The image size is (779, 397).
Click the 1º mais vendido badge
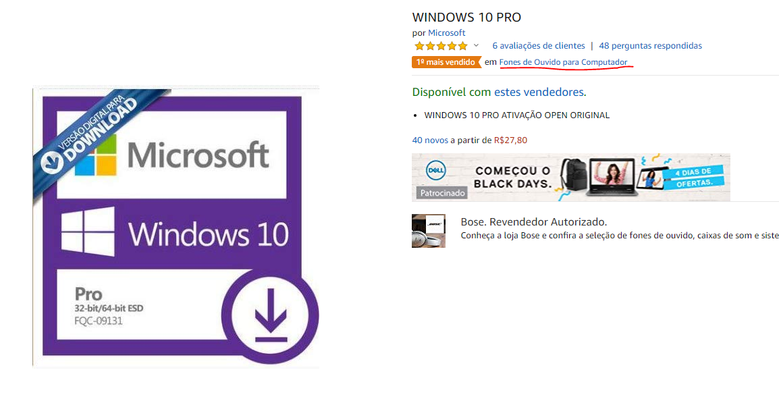click(447, 62)
